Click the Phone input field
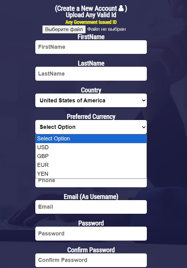Viewport: 187px width, 268px height. (x=91, y=182)
